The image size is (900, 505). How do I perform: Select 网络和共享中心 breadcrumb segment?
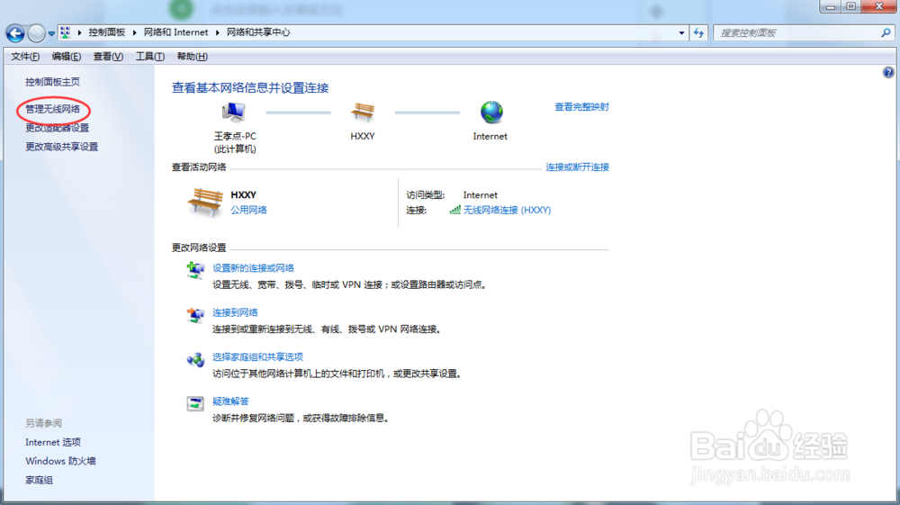click(x=258, y=32)
